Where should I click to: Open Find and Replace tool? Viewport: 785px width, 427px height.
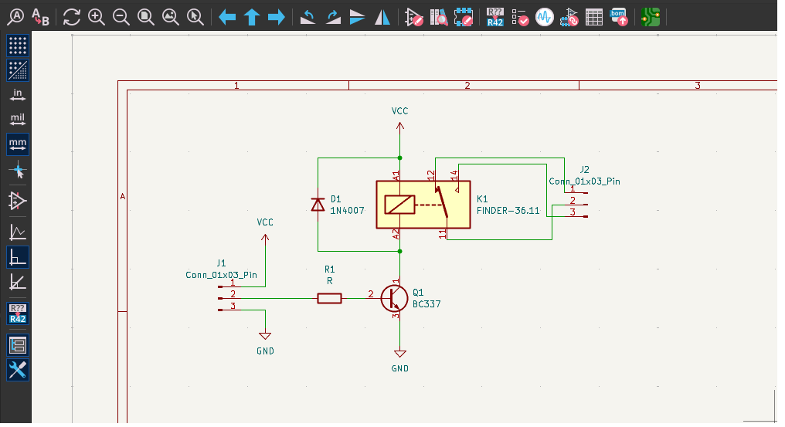pyautogui.click(x=39, y=17)
